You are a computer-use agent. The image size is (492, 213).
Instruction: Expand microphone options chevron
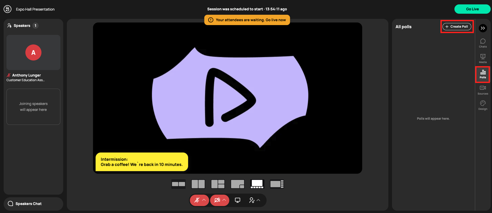204,200
